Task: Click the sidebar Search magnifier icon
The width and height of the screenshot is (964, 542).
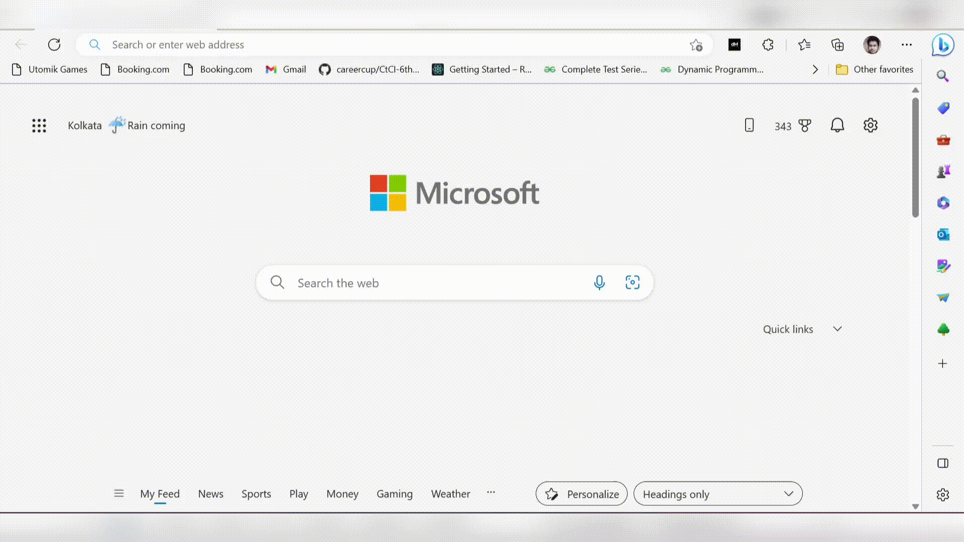Action: [943, 76]
